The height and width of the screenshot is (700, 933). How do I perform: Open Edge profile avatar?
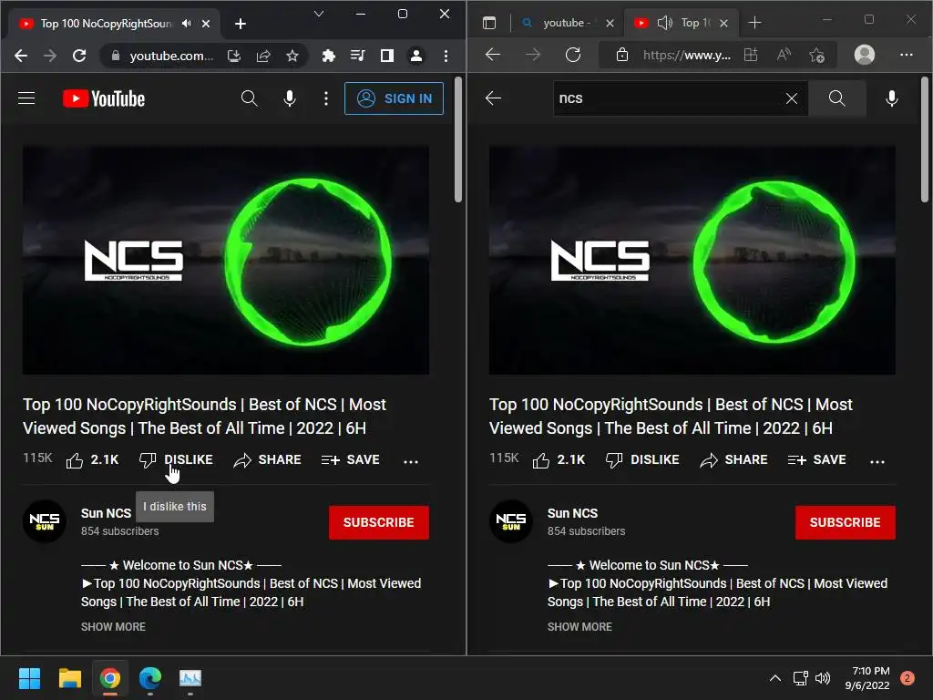(x=865, y=55)
